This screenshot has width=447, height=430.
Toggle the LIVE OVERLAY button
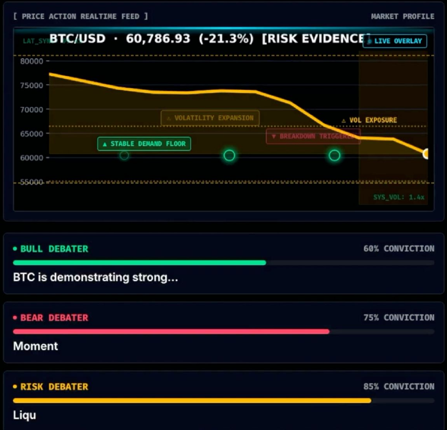point(395,41)
